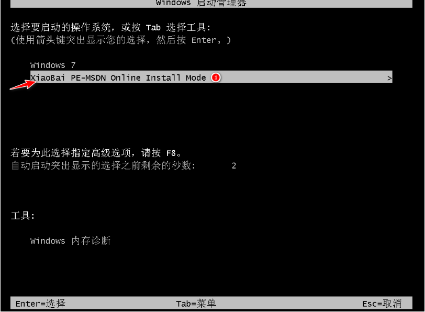Viewport: 425px width, 312px height.
Task: Select the Windows 内存诊断 tool
Action: pyautogui.click(x=70, y=241)
